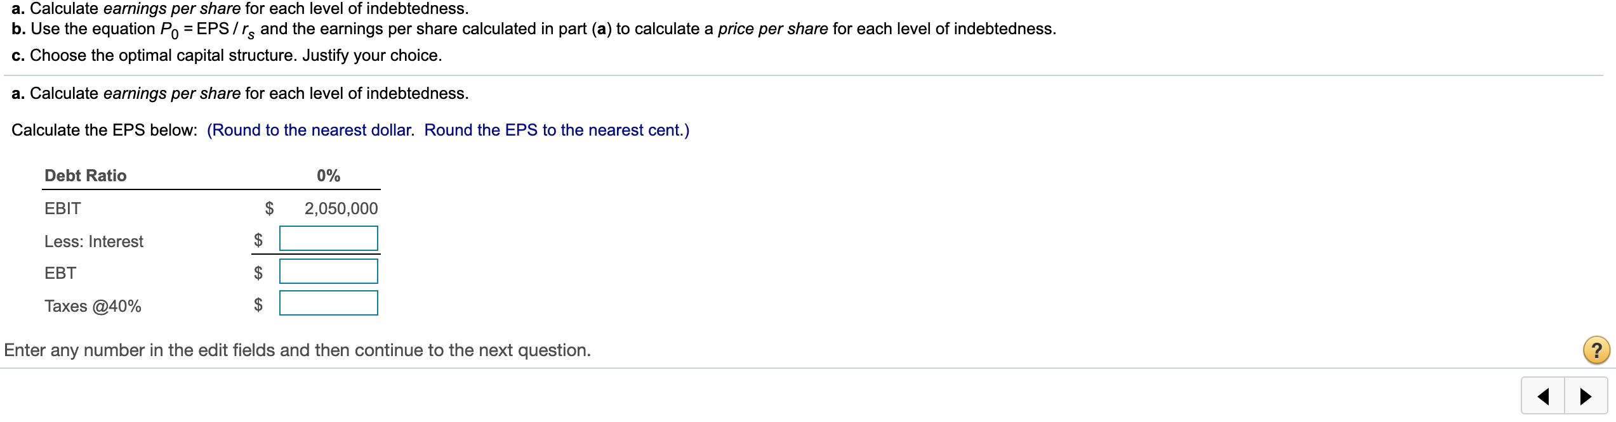This screenshot has height=422, width=1616.
Task: Click the Less: Interest row label
Action: coord(94,241)
